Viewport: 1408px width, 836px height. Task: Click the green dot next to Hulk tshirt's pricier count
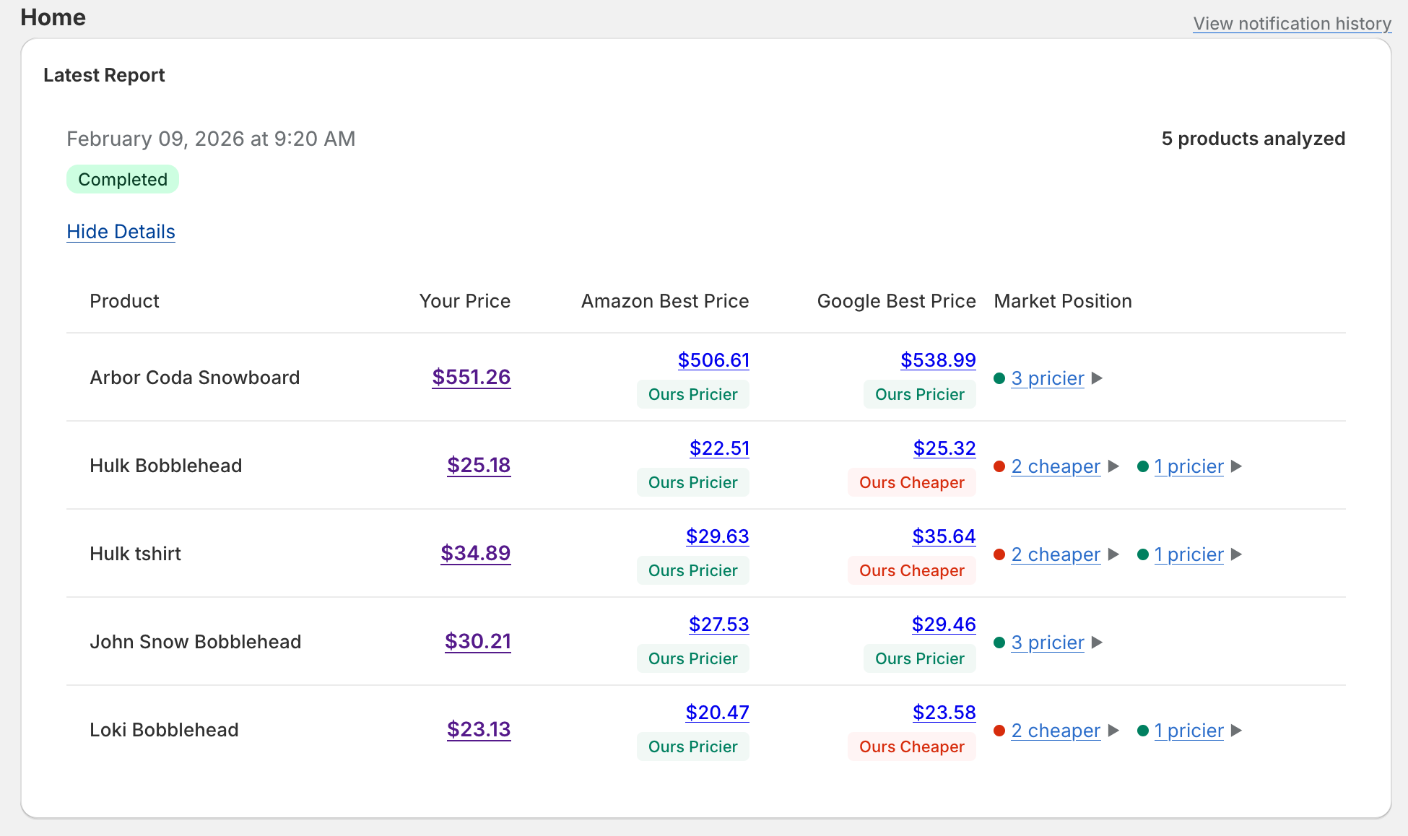point(1144,554)
